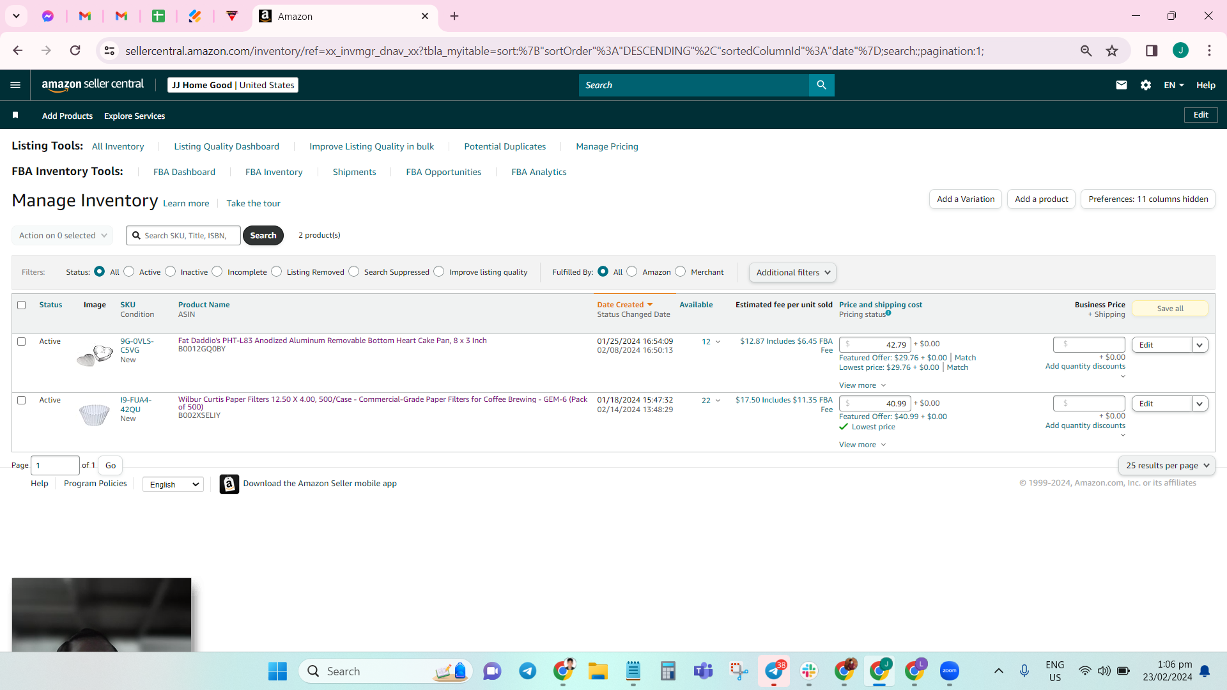Click the Save all button
The width and height of the screenshot is (1227, 690).
click(x=1170, y=308)
